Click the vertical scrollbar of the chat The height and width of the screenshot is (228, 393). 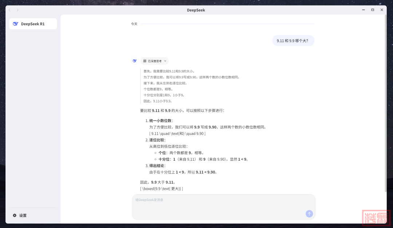(385, 103)
